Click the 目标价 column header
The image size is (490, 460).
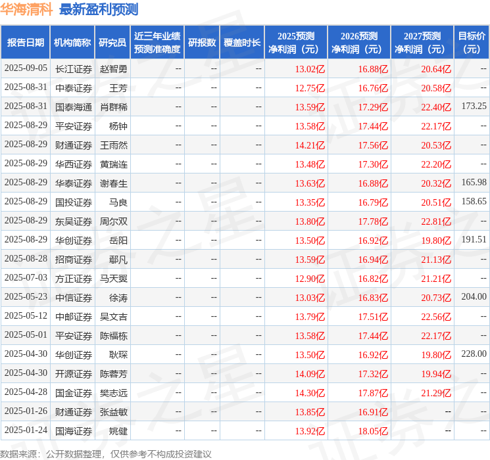[x=472, y=43]
